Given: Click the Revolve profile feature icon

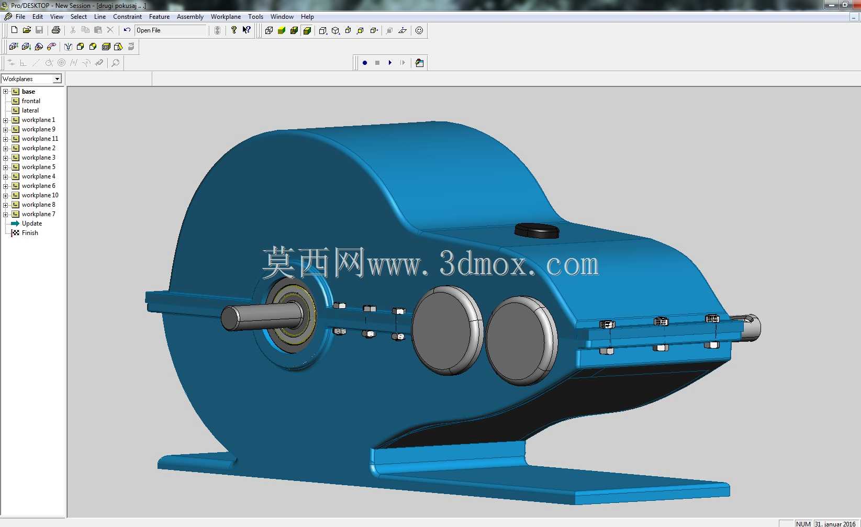Looking at the screenshot, I should pos(39,47).
